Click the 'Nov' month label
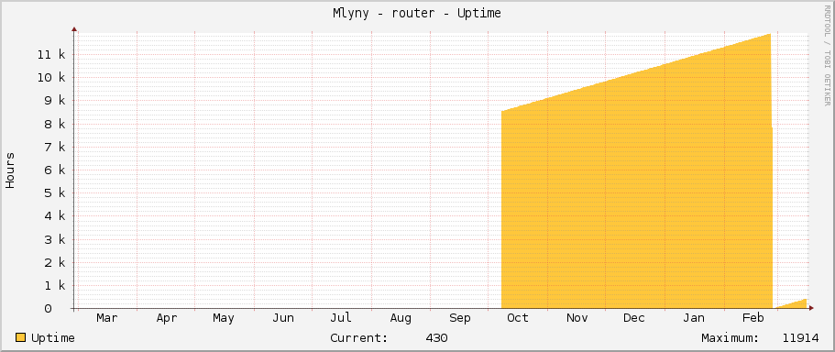The width and height of the screenshot is (835, 352). [x=577, y=318]
